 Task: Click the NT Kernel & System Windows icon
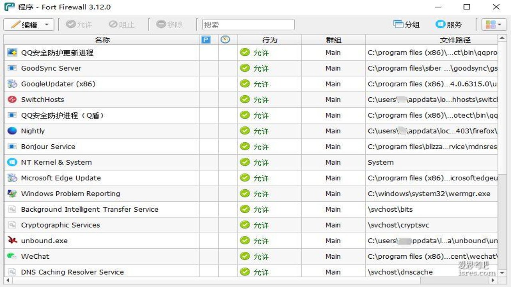coord(12,162)
